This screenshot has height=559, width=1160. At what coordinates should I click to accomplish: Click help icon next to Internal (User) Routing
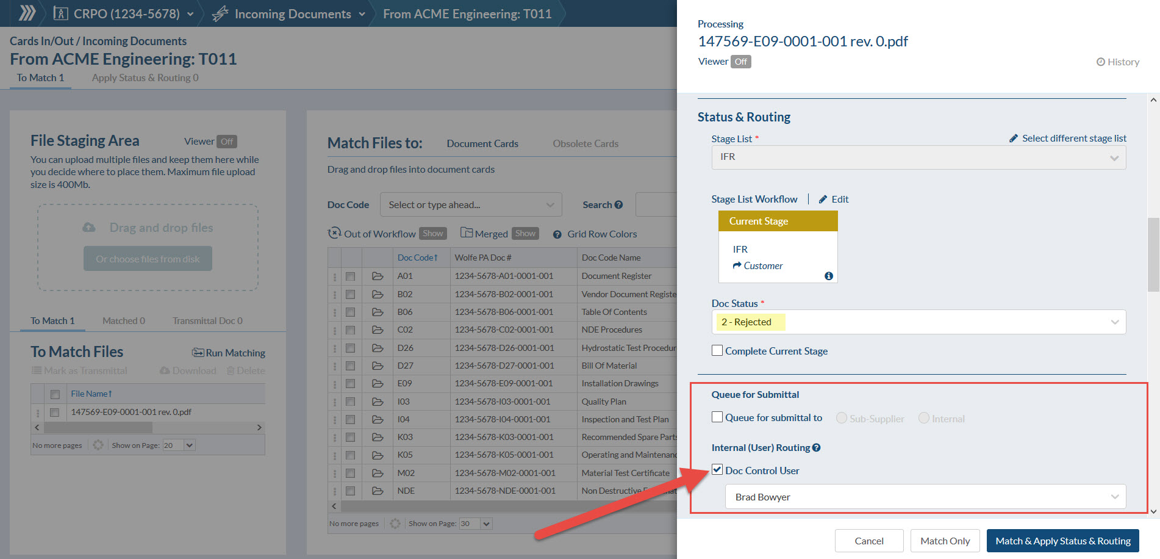[817, 447]
